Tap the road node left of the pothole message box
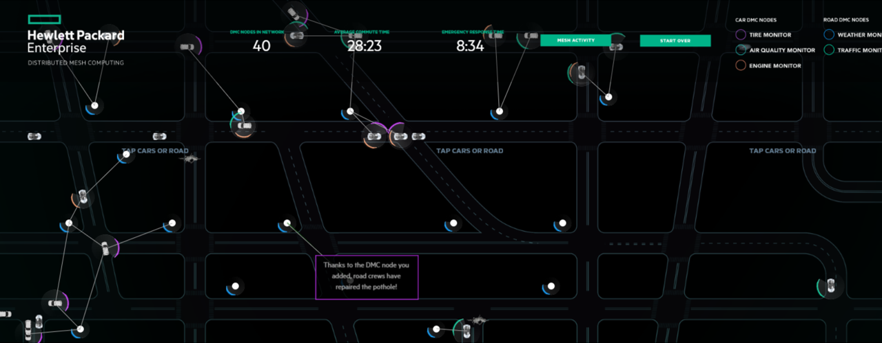Screen dimensions: 882x343 (x=235, y=286)
